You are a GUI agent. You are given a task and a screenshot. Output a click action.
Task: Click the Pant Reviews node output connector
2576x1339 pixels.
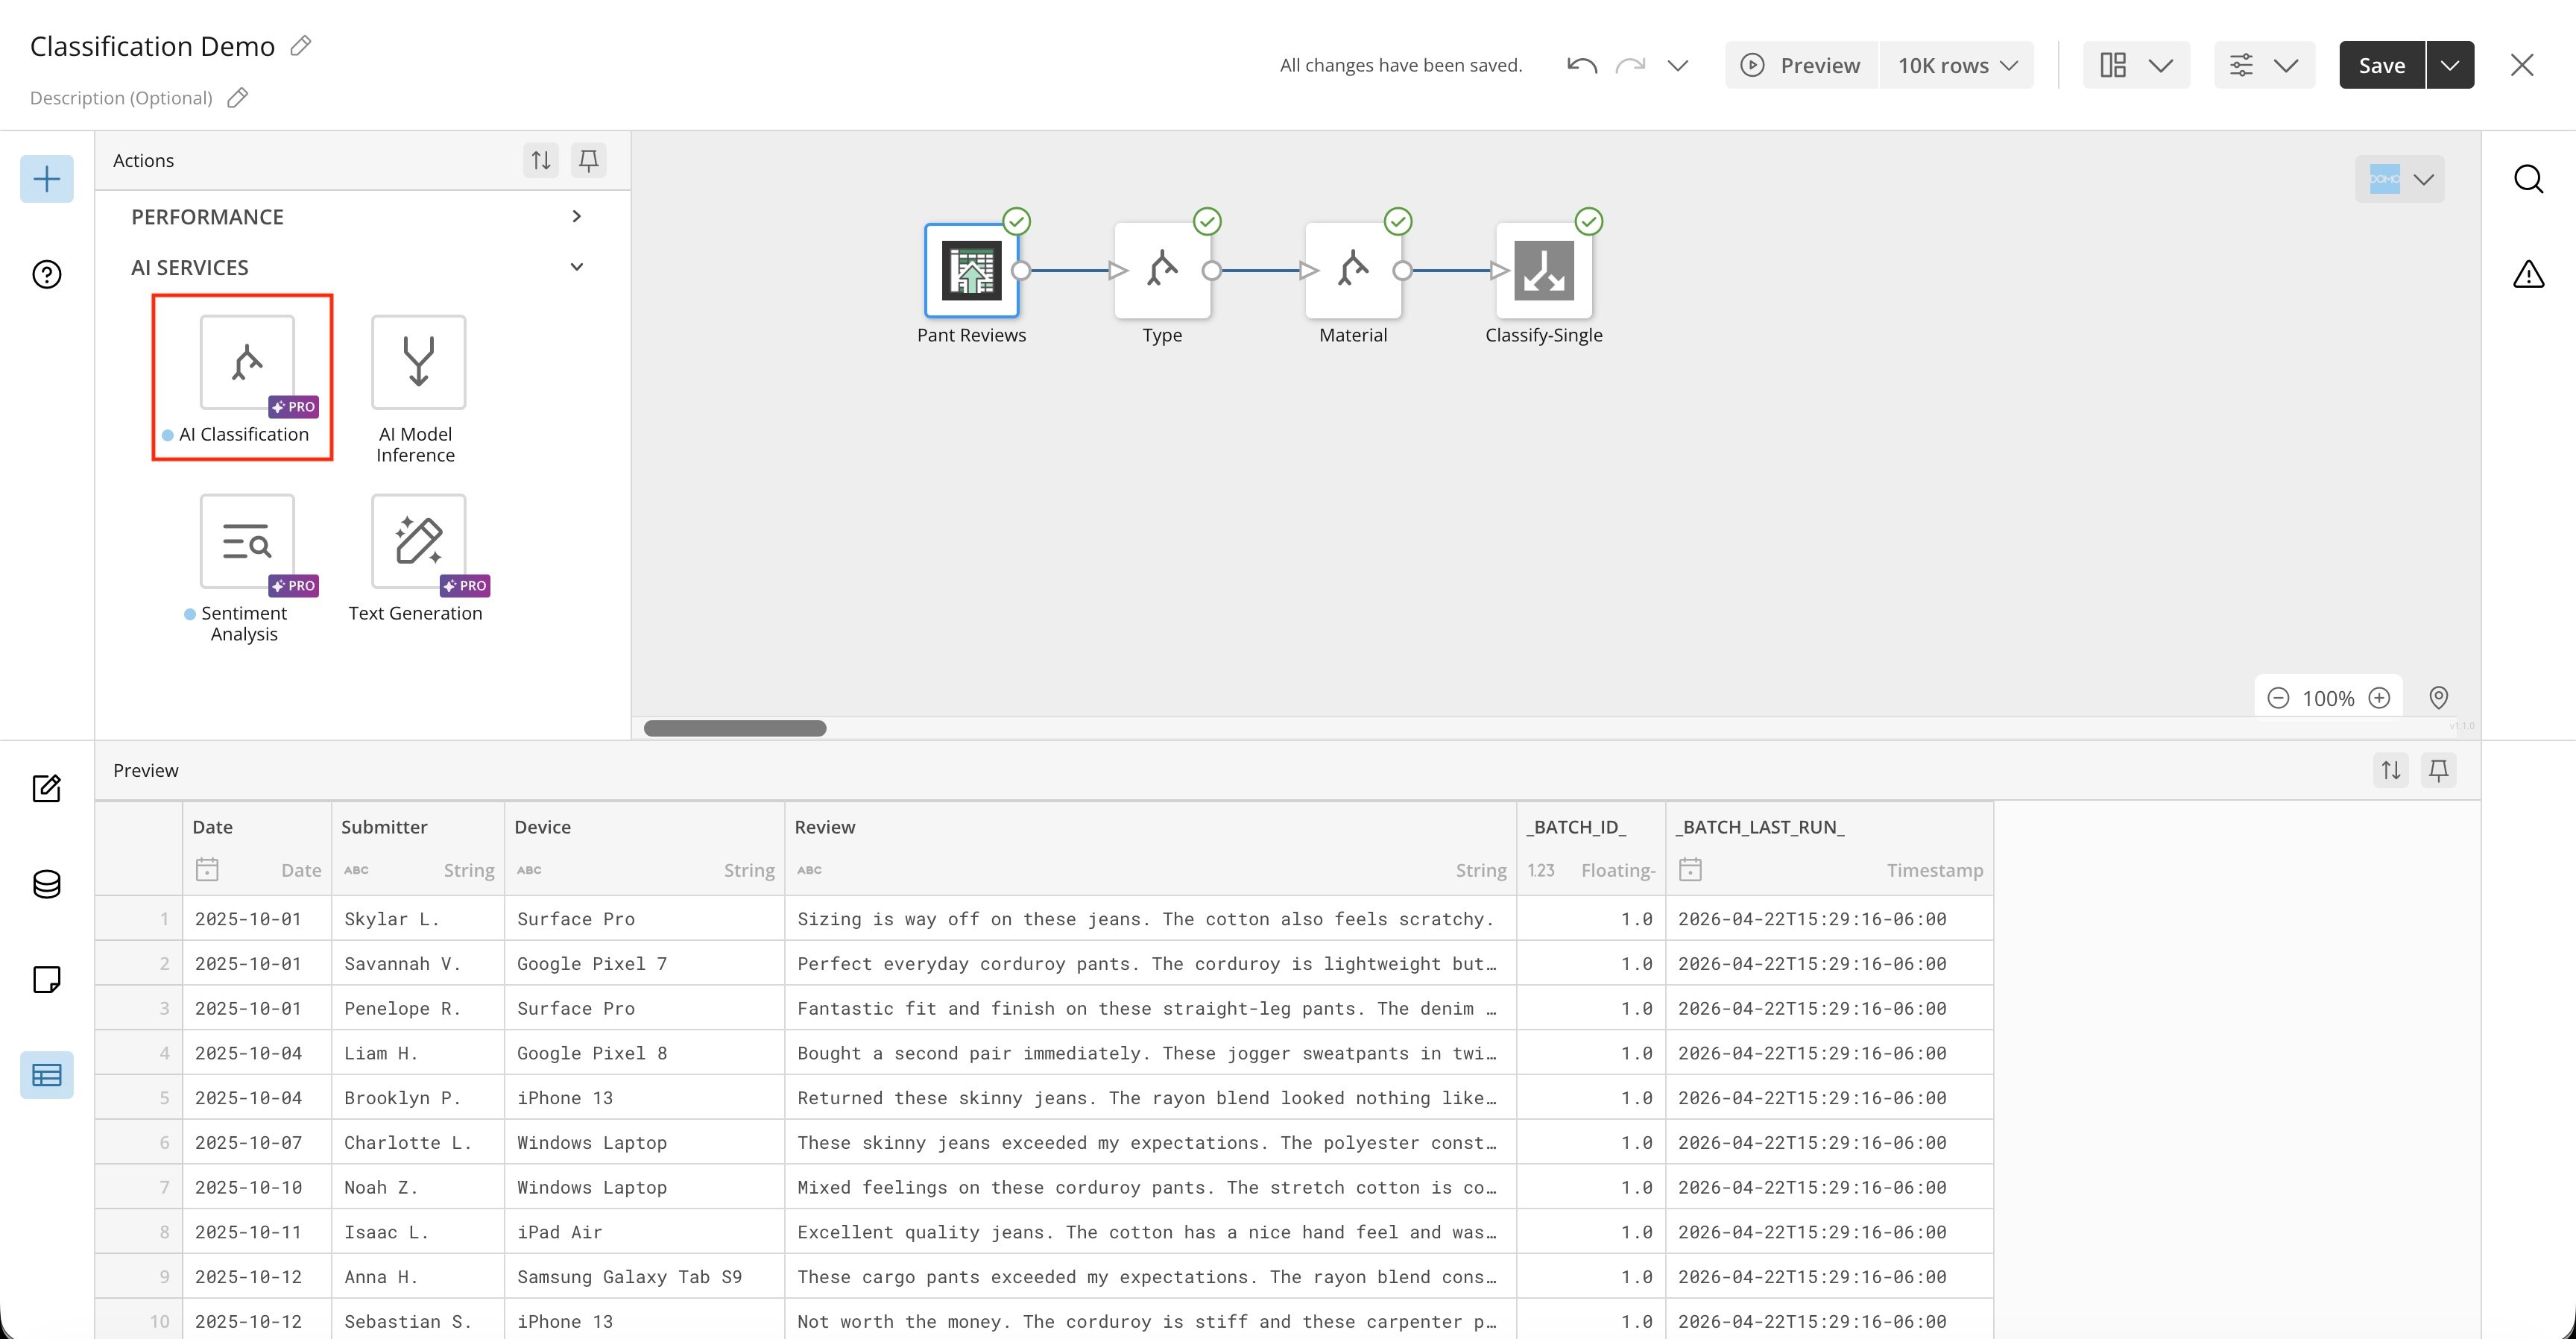[1021, 270]
